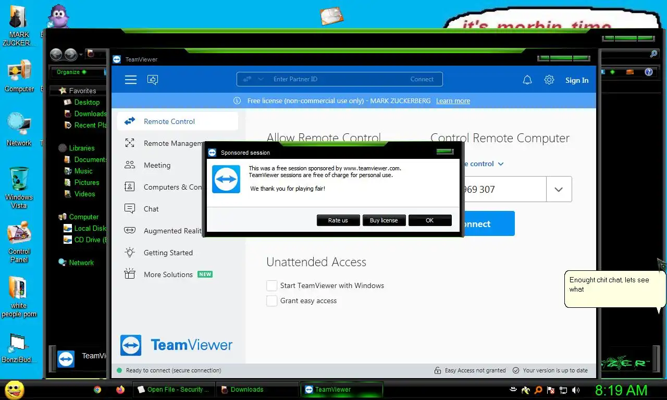Open the Learn more link
Viewport: 667px width, 400px height.
pos(453,101)
